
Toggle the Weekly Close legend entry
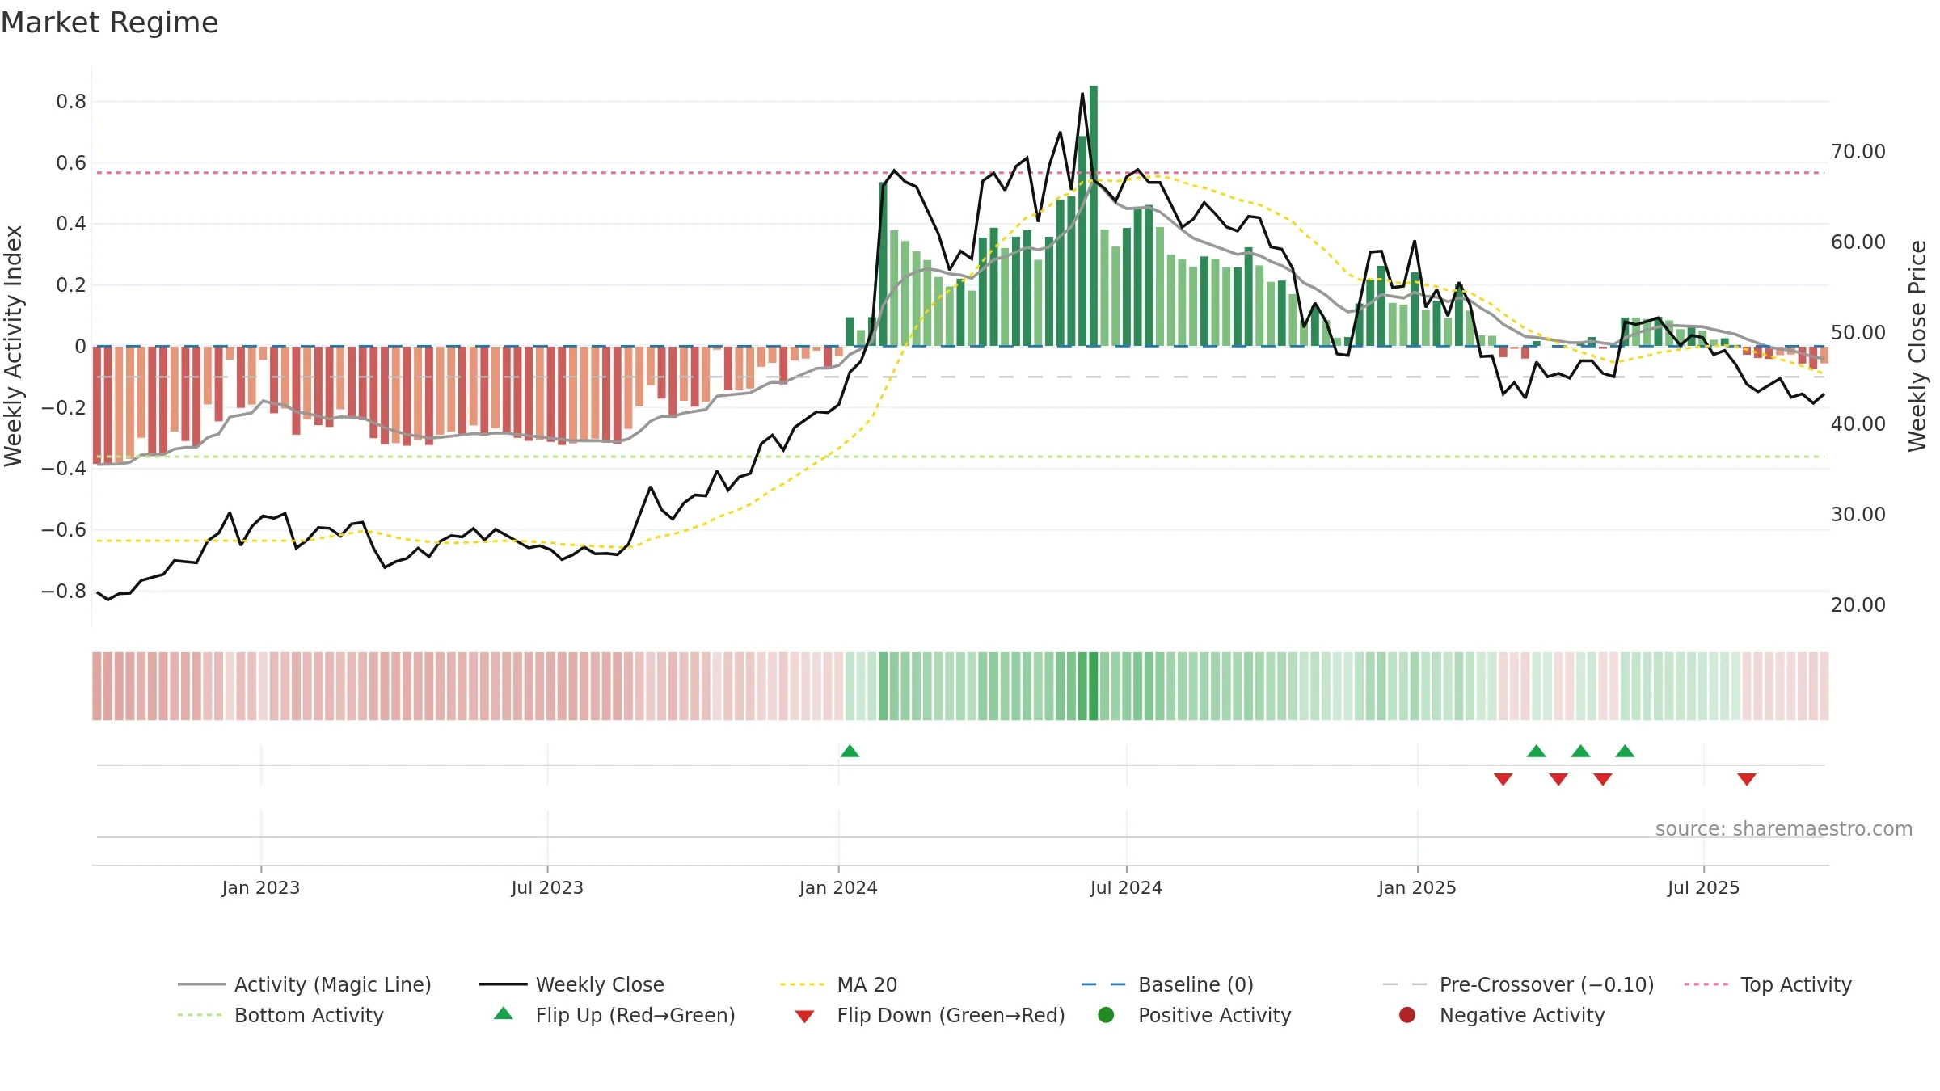571,984
